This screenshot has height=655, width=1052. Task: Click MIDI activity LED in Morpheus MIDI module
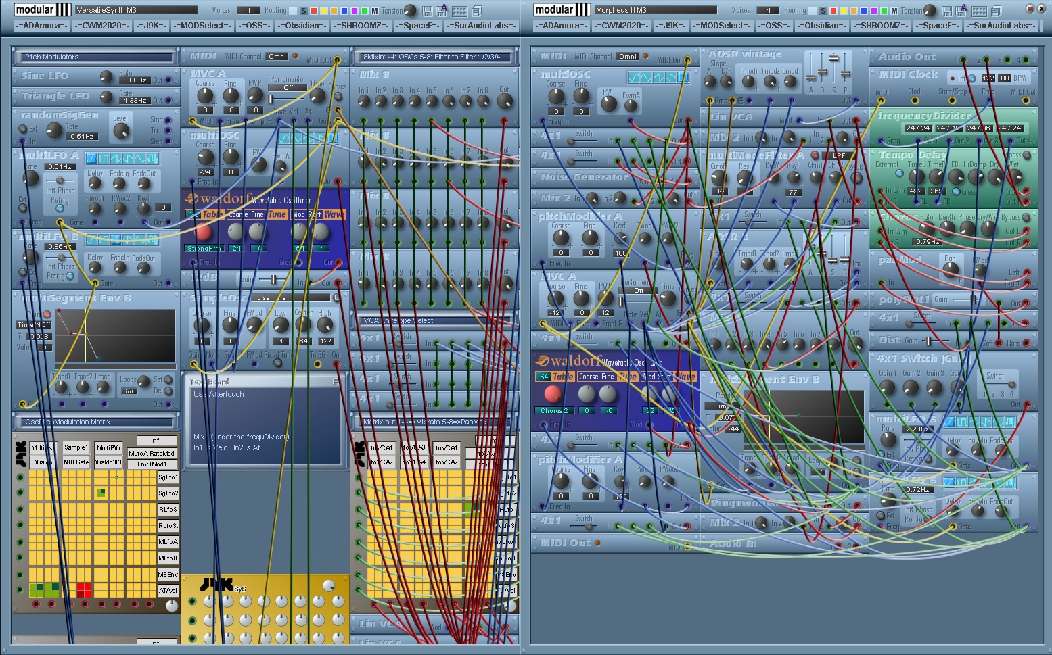[x=646, y=56]
